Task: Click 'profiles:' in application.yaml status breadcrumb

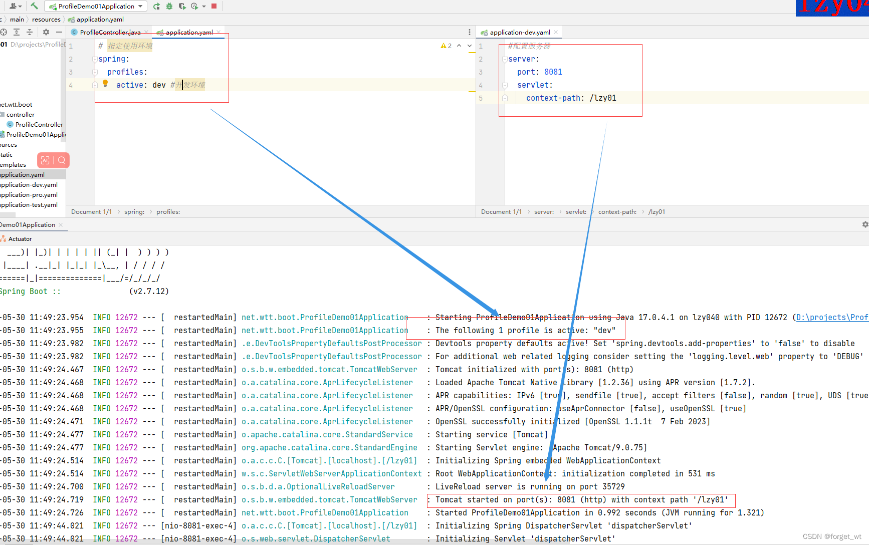Action: (168, 212)
